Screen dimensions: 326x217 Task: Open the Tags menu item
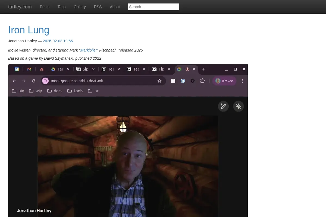click(x=61, y=7)
